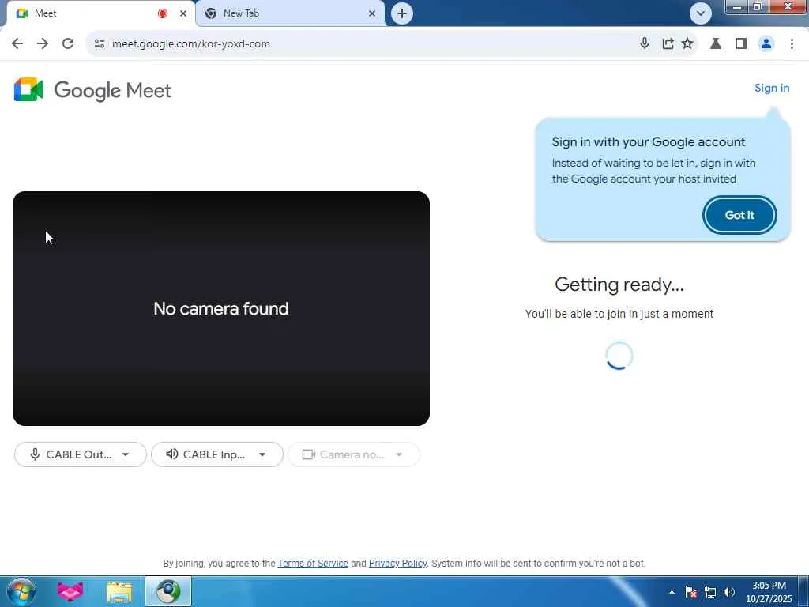Image resolution: width=809 pixels, height=607 pixels.
Task: Click the address bar URL field
Action: (x=361, y=44)
